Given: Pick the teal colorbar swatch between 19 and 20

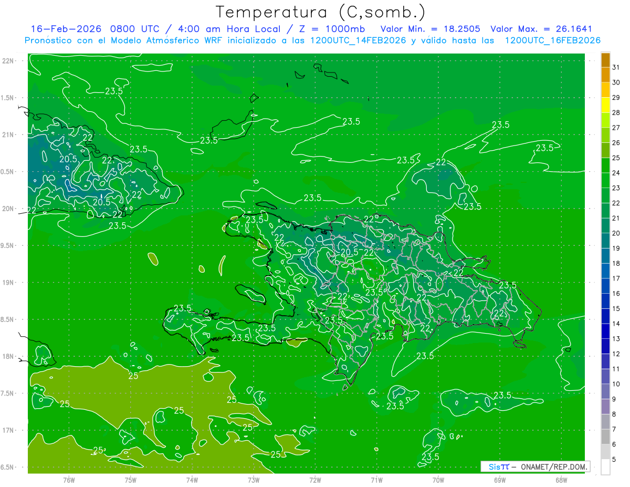Looking at the screenshot, I should pyautogui.click(x=605, y=241).
